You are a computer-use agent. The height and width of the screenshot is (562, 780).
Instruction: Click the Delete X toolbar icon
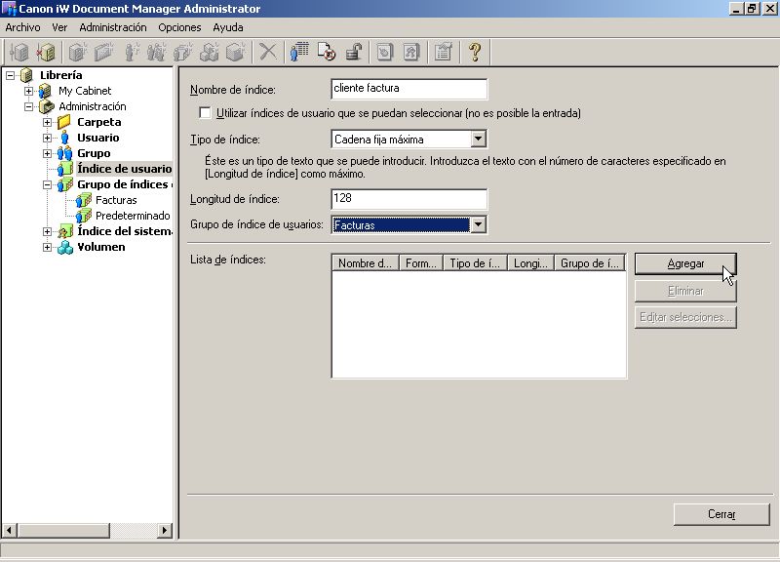(268, 52)
